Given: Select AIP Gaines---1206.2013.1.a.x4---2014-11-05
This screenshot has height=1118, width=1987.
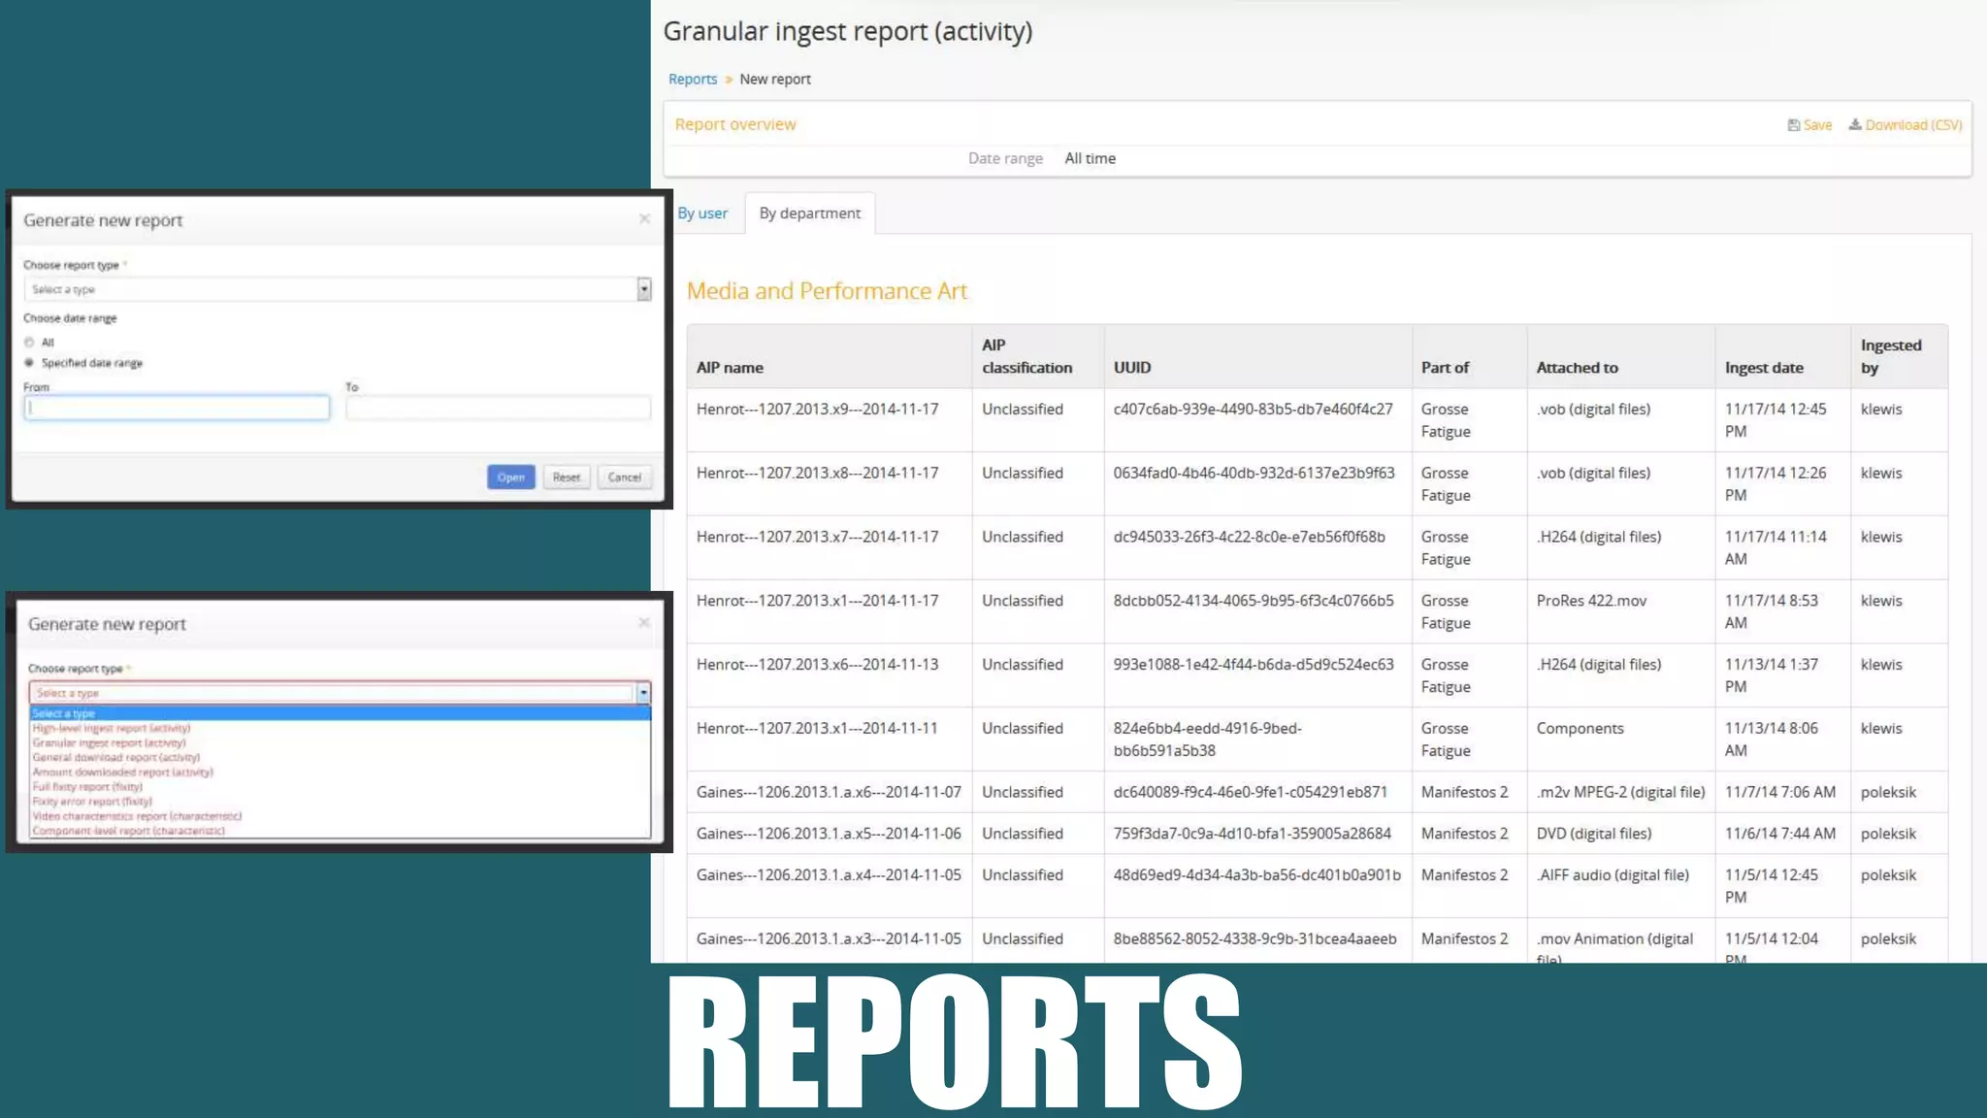Looking at the screenshot, I should [x=829, y=875].
